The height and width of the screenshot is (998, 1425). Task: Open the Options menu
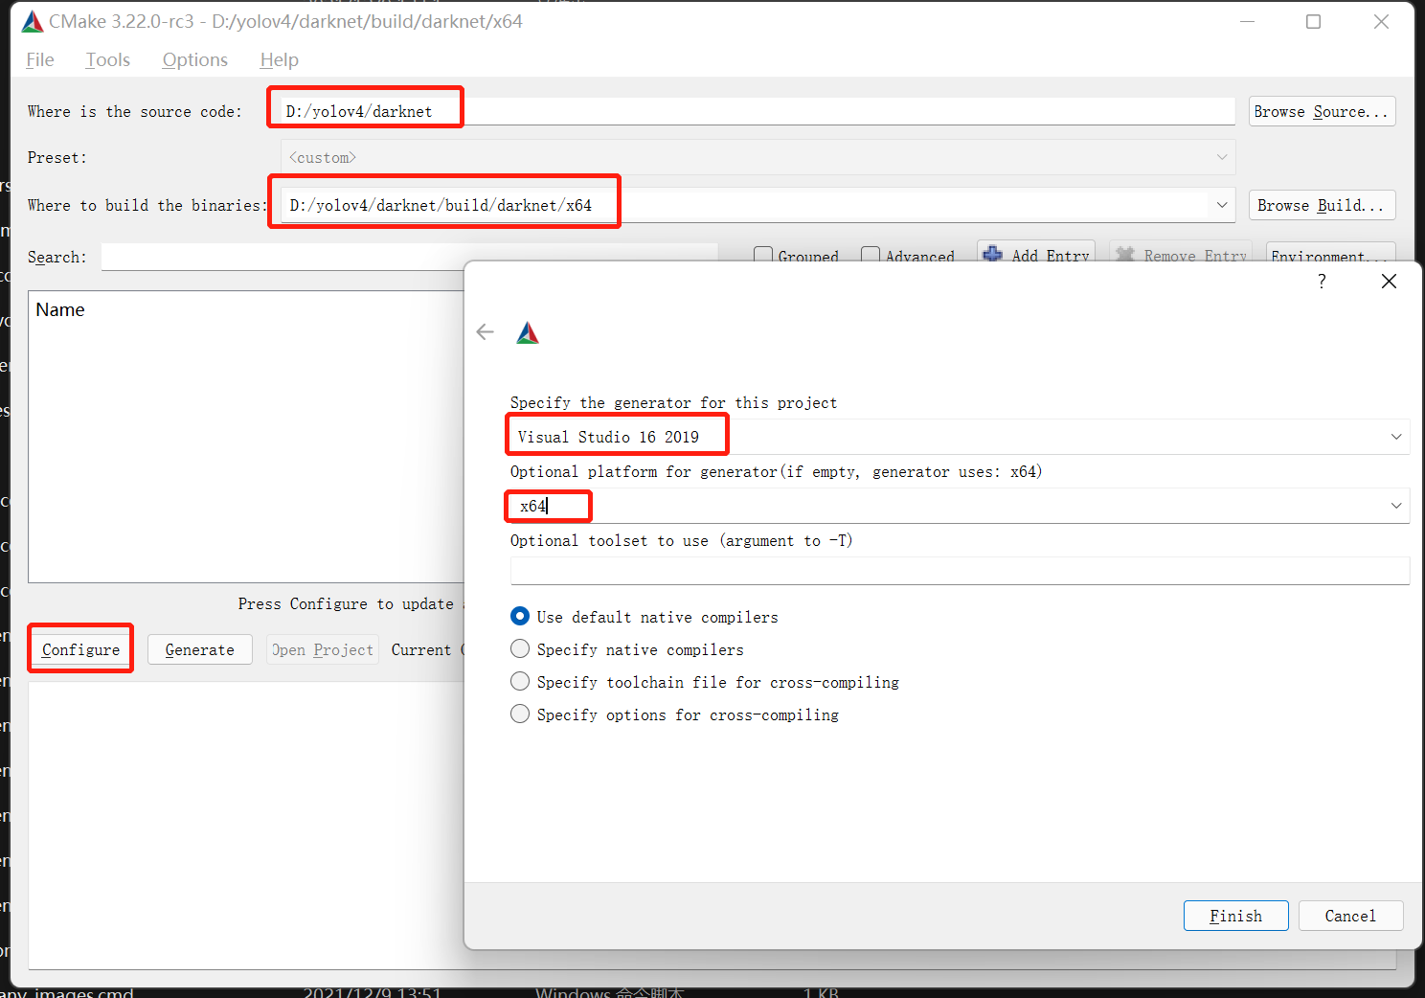coord(194,59)
